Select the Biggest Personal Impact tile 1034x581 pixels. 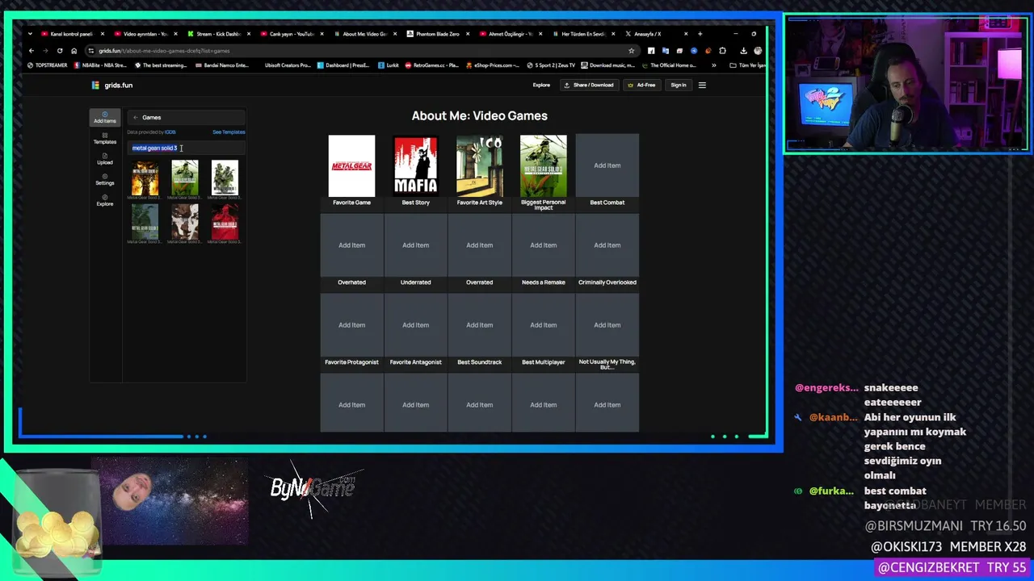click(x=544, y=165)
